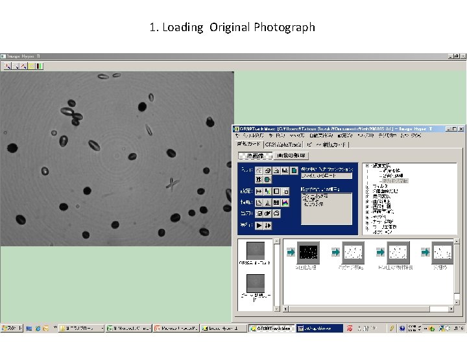Select the highlighted gray child item in the tree
Screen dimensions: 467x350
pos(395,181)
